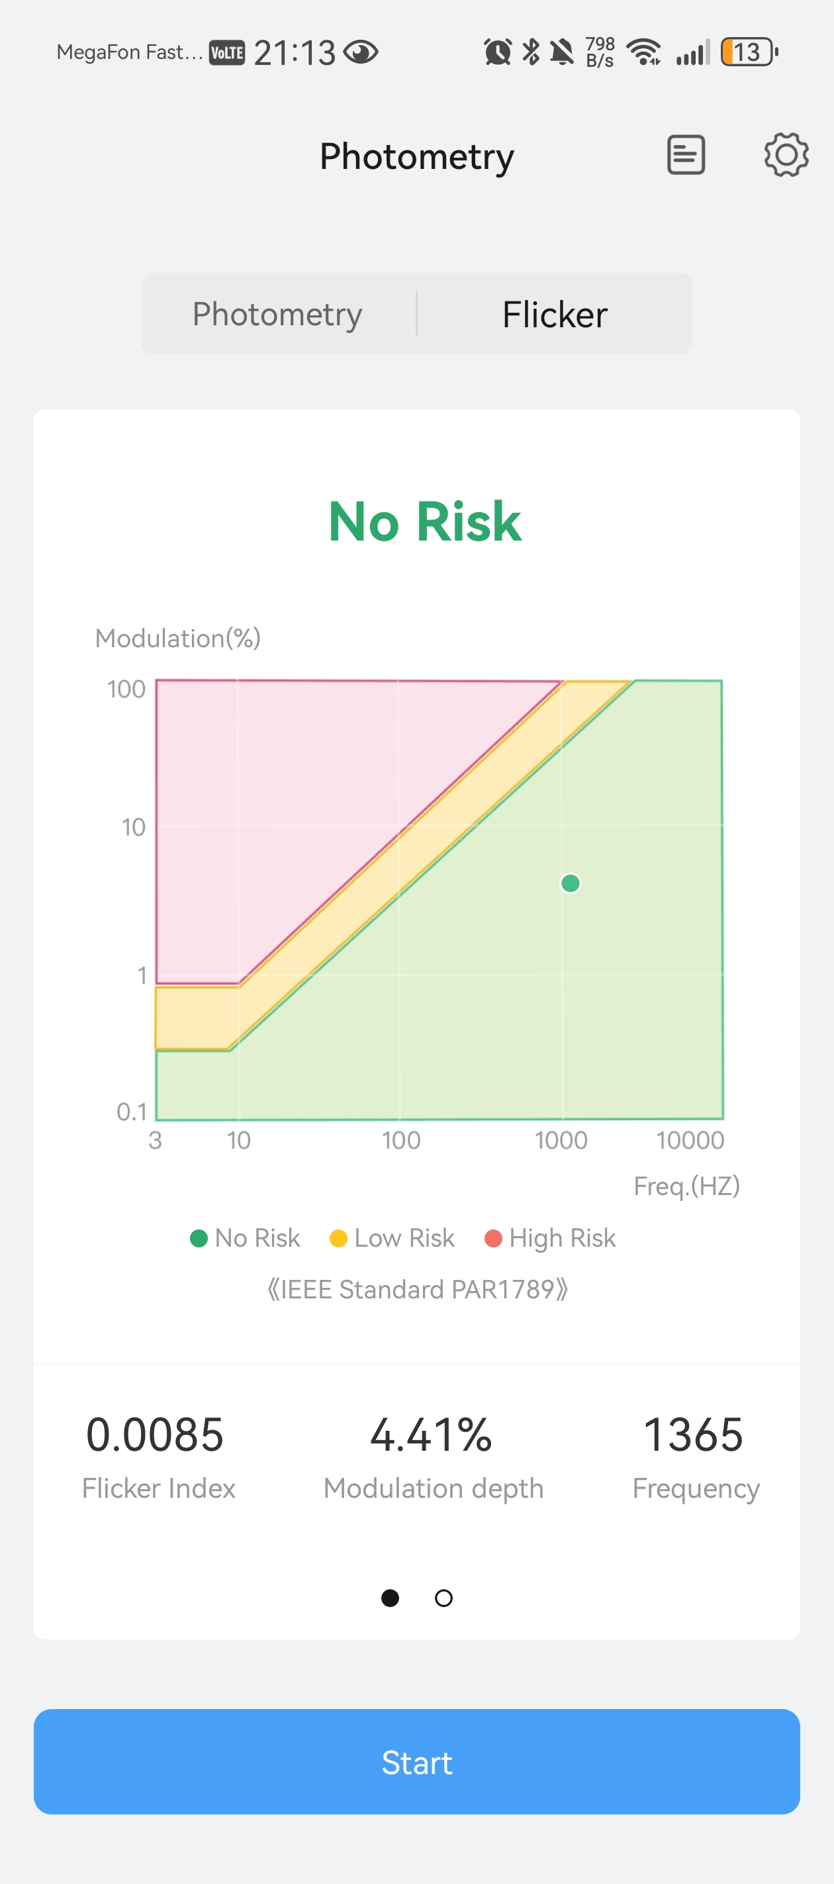Toggle the High Risk legend entry

551,1237
